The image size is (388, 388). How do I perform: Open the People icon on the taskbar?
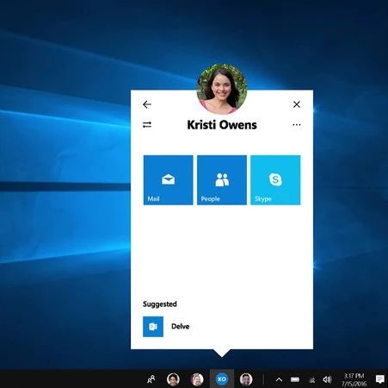tap(151, 379)
